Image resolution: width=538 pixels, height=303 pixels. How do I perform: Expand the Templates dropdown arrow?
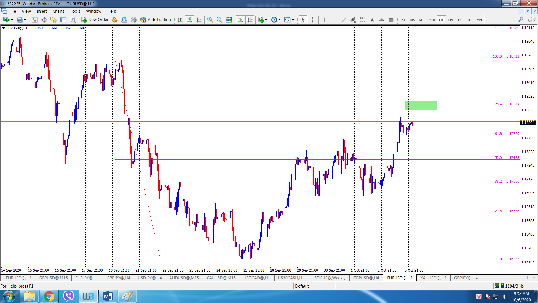pyautogui.click(x=293, y=20)
